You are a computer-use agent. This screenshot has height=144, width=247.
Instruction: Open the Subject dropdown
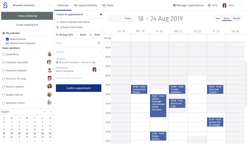tap(79, 52)
